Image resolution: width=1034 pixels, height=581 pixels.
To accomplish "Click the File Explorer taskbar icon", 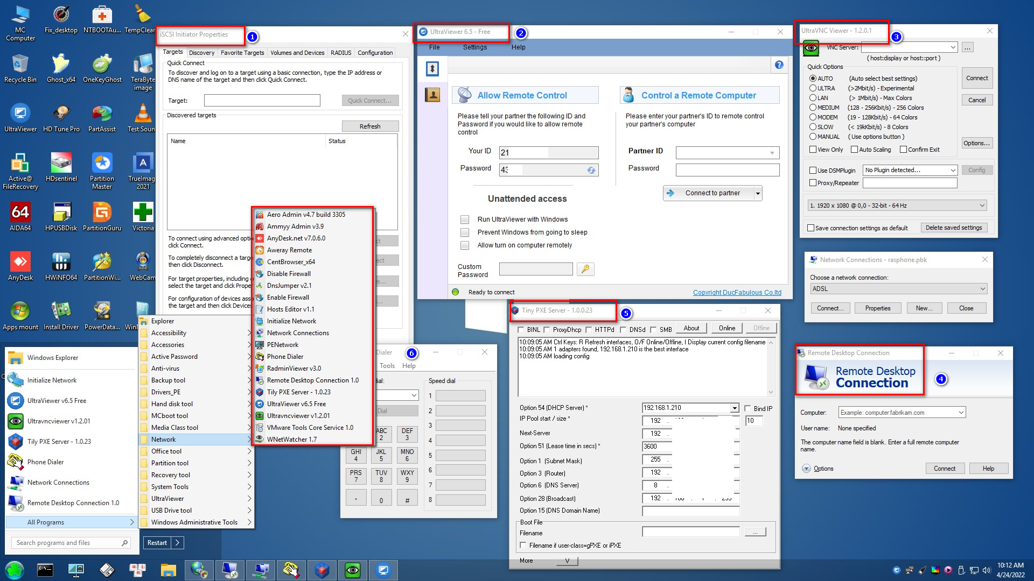I will click(x=169, y=570).
